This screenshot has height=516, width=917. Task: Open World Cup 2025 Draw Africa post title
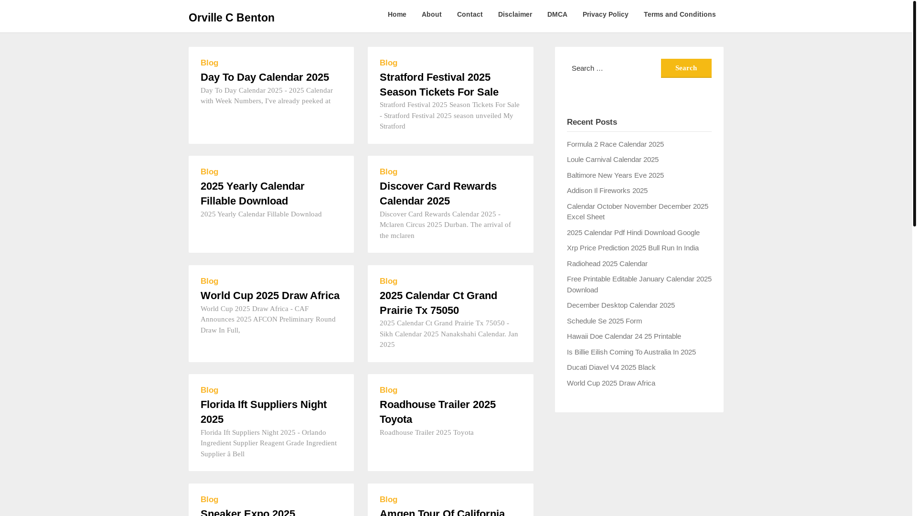point(270,295)
